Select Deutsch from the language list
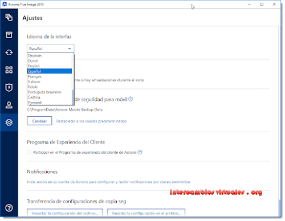The image size is (285, 221). [x=50, y=56]
